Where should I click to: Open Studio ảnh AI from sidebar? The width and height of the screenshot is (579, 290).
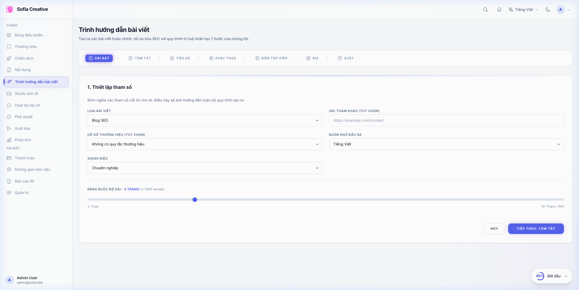pos(27,94)
